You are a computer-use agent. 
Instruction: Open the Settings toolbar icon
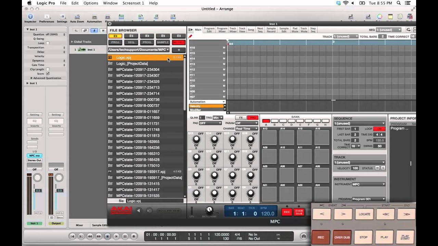point(62,18)
